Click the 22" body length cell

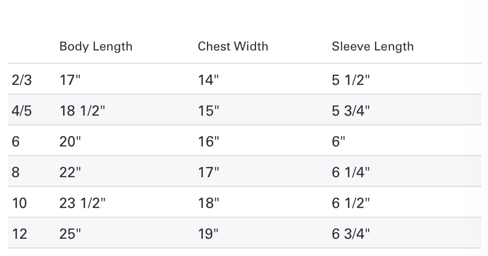[x=70, y=172]
